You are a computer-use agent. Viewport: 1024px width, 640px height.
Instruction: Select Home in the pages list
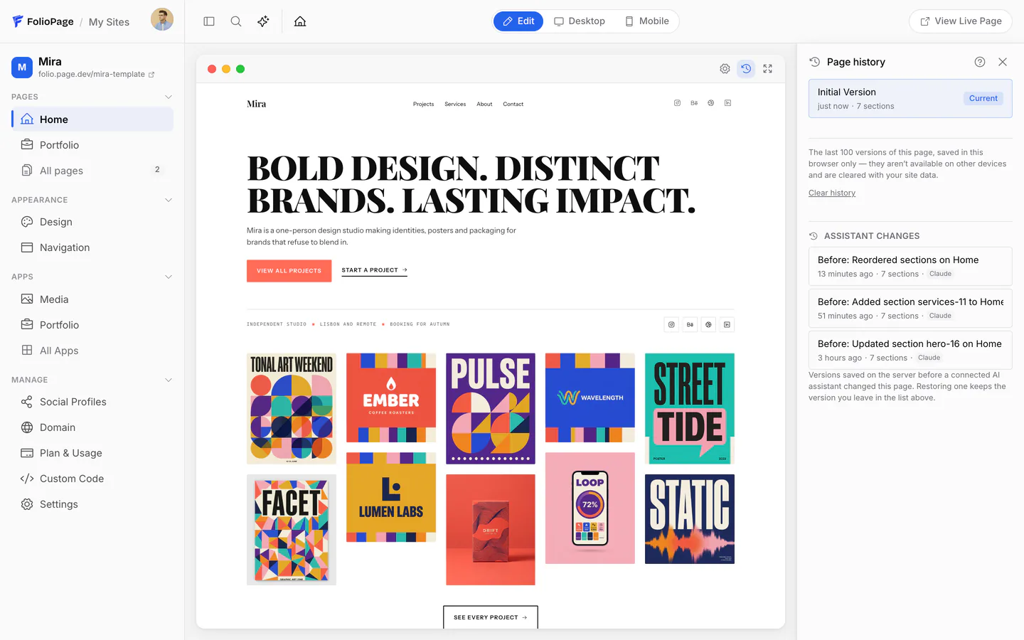[92, 119]
